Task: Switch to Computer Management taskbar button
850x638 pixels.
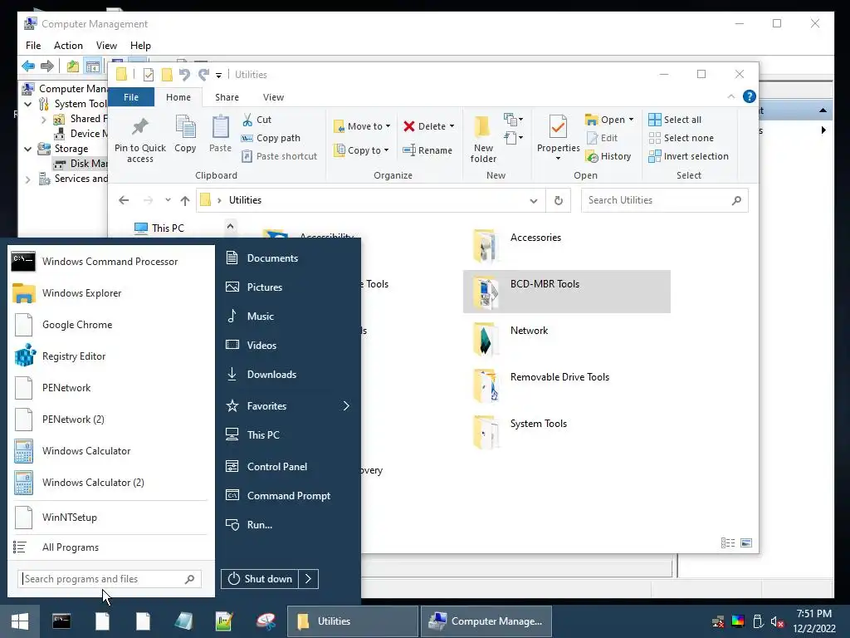Action: pos(486,621)
